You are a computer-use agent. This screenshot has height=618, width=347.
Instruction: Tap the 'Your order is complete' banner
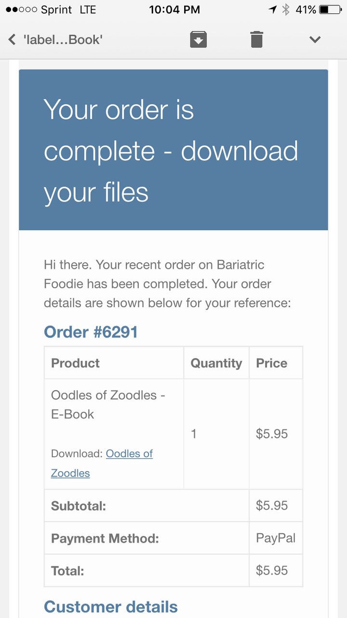click(173, 150)
